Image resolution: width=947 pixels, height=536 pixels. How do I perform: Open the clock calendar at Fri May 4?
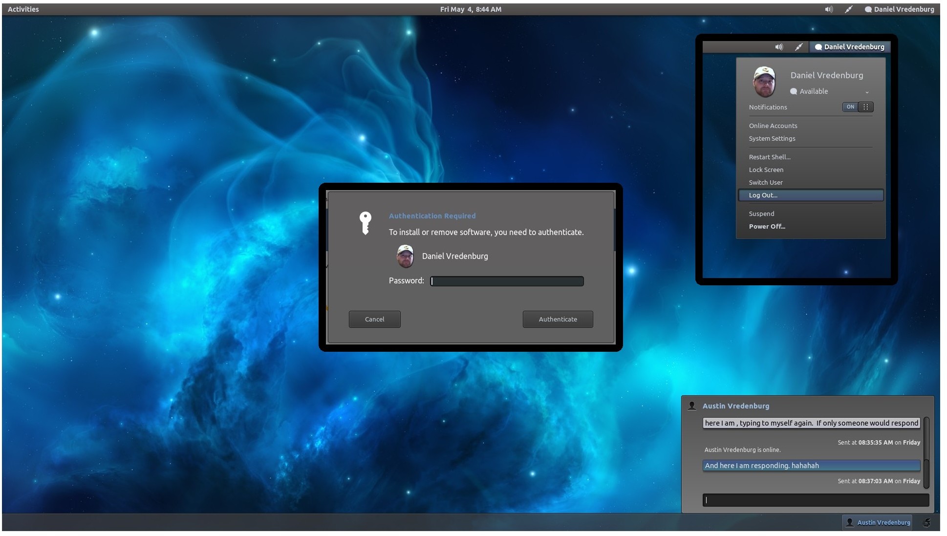tap(471, 9)
